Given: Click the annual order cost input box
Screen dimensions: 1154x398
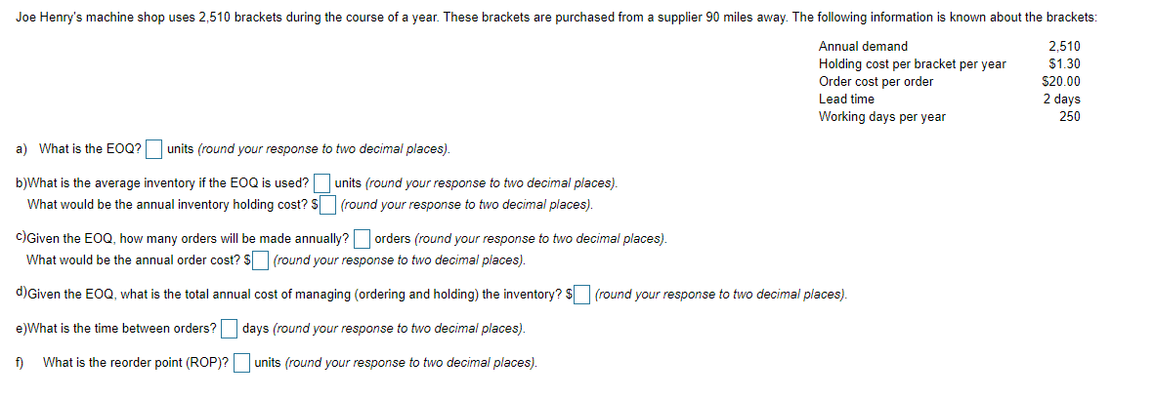Looking at the screenshot, I should coord(261,259).
